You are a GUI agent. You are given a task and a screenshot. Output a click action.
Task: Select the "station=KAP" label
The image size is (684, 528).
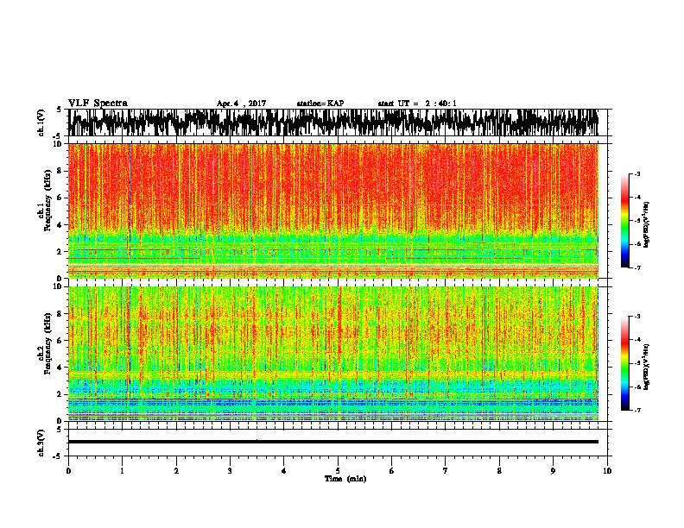coord(320,104)
